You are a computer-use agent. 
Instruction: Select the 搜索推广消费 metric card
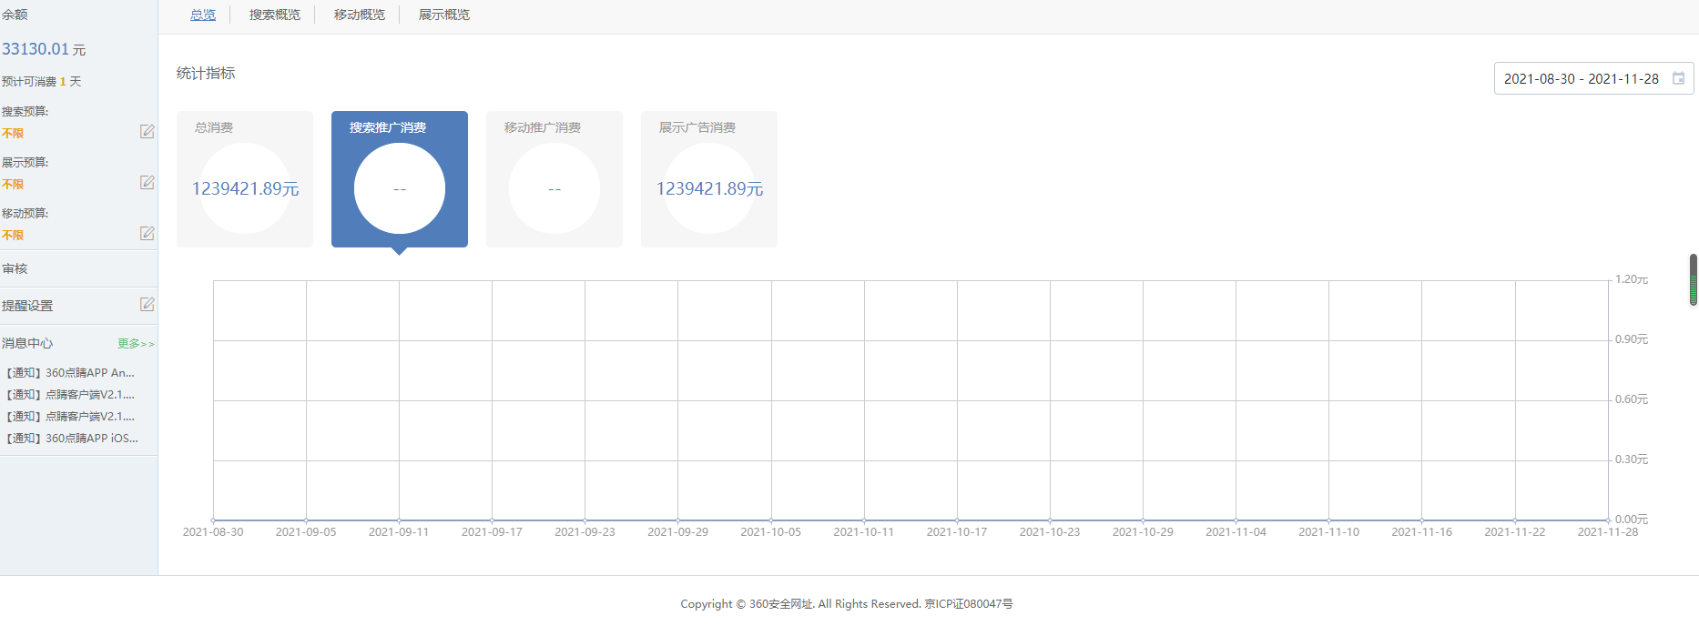[x=400, y=179]
